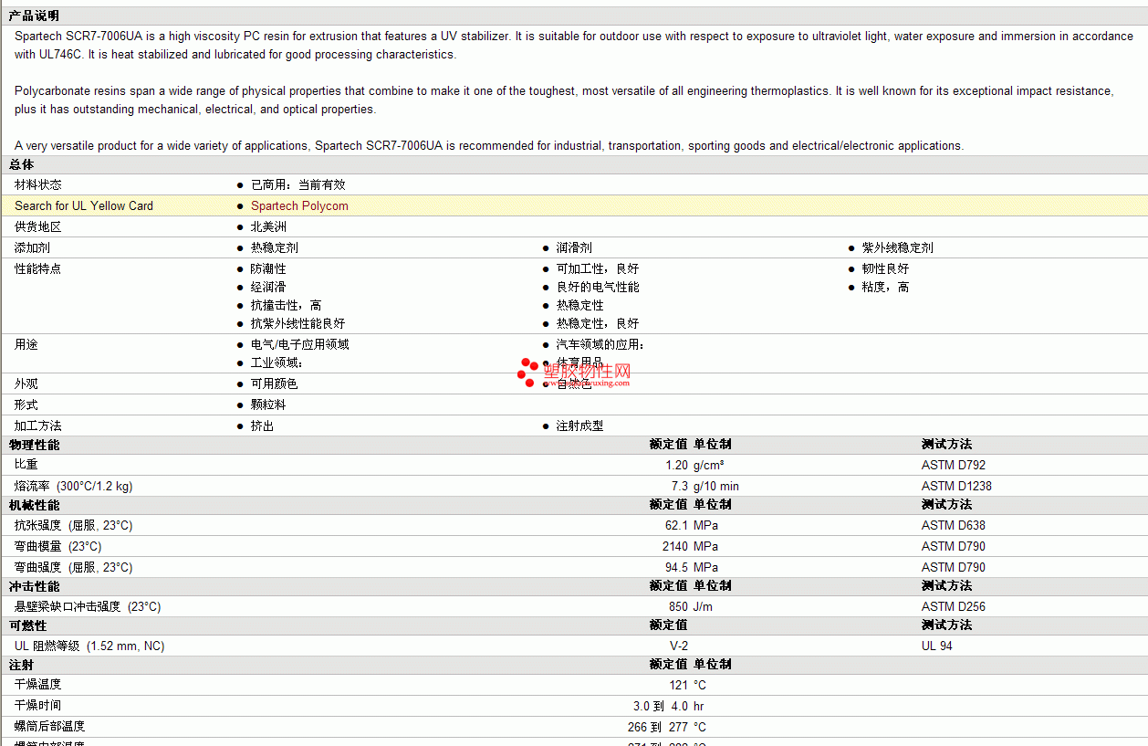Viewport: 1148px width, 746px height.
Task: Select the 外观 row label
Action: click(26, 384)
